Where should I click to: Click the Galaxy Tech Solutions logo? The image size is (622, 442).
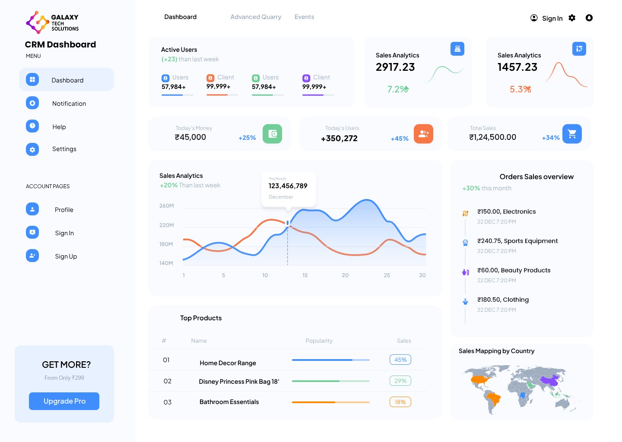(x=52, y=22)
